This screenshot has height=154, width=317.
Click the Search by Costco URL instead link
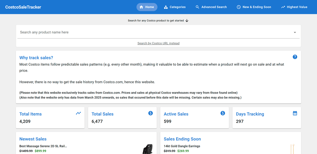[158, 43]
